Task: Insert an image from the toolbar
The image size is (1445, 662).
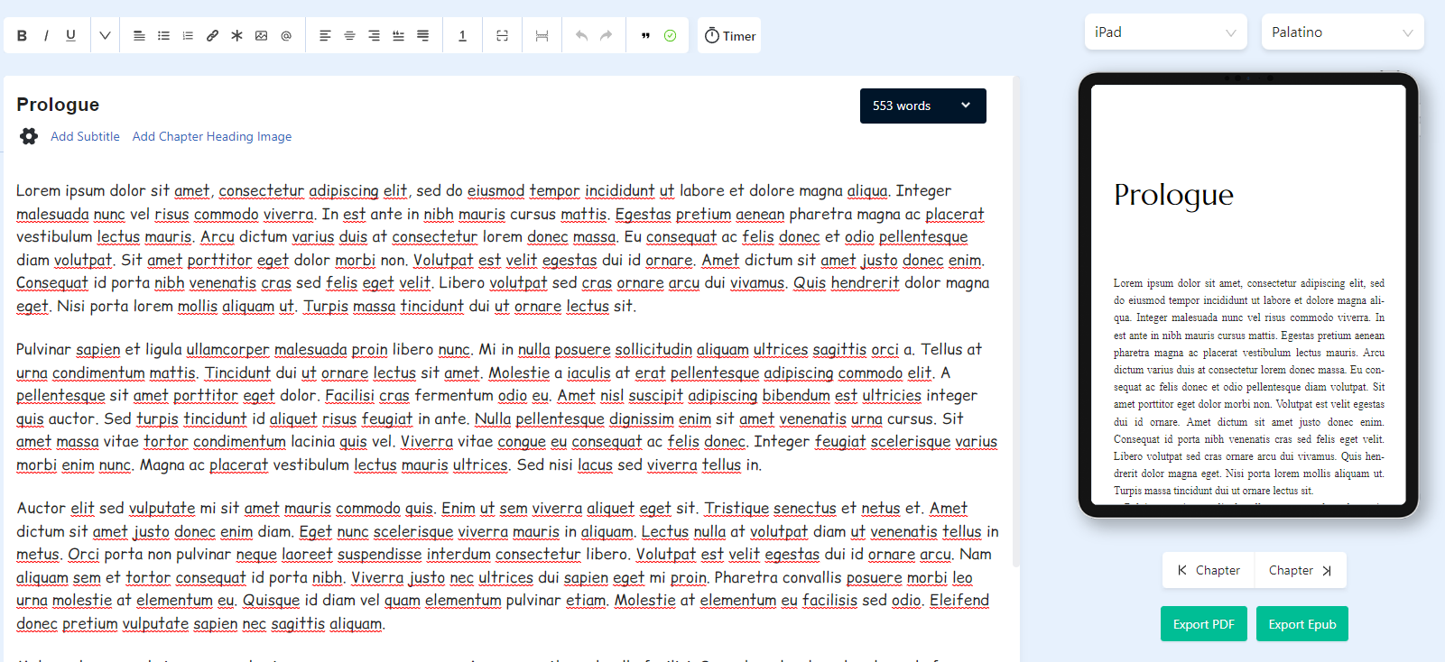Action: pyautogui.click(x=261, y=36)
